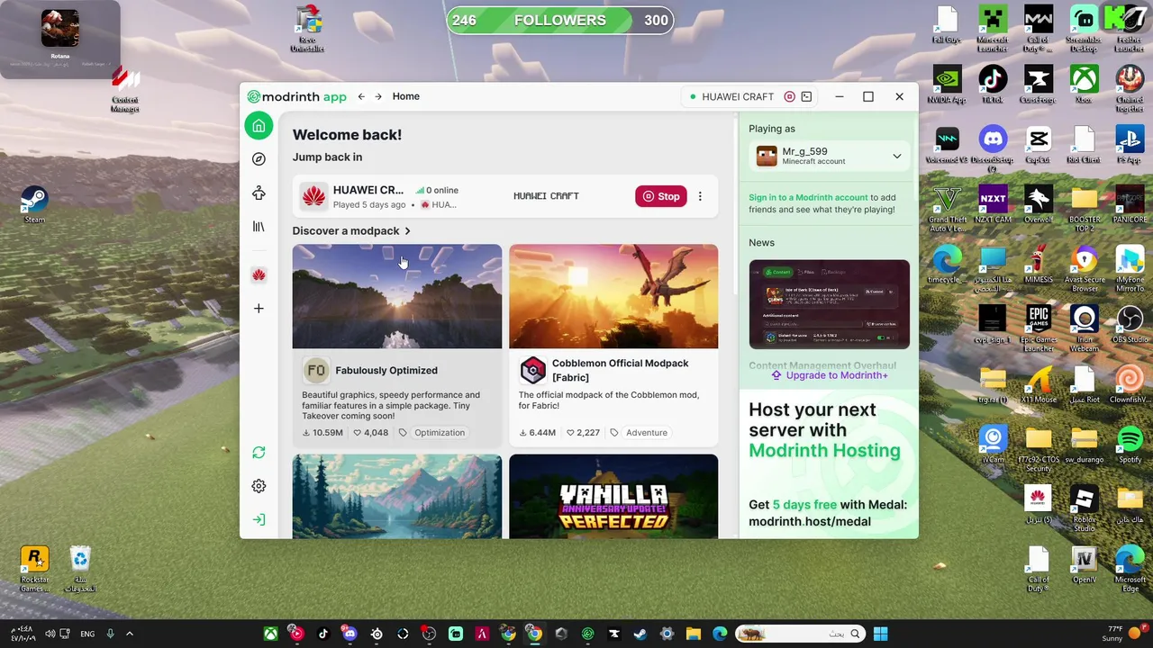
Task: Click Upgrade to Modrinth+ link
Action: coord(829,375)
